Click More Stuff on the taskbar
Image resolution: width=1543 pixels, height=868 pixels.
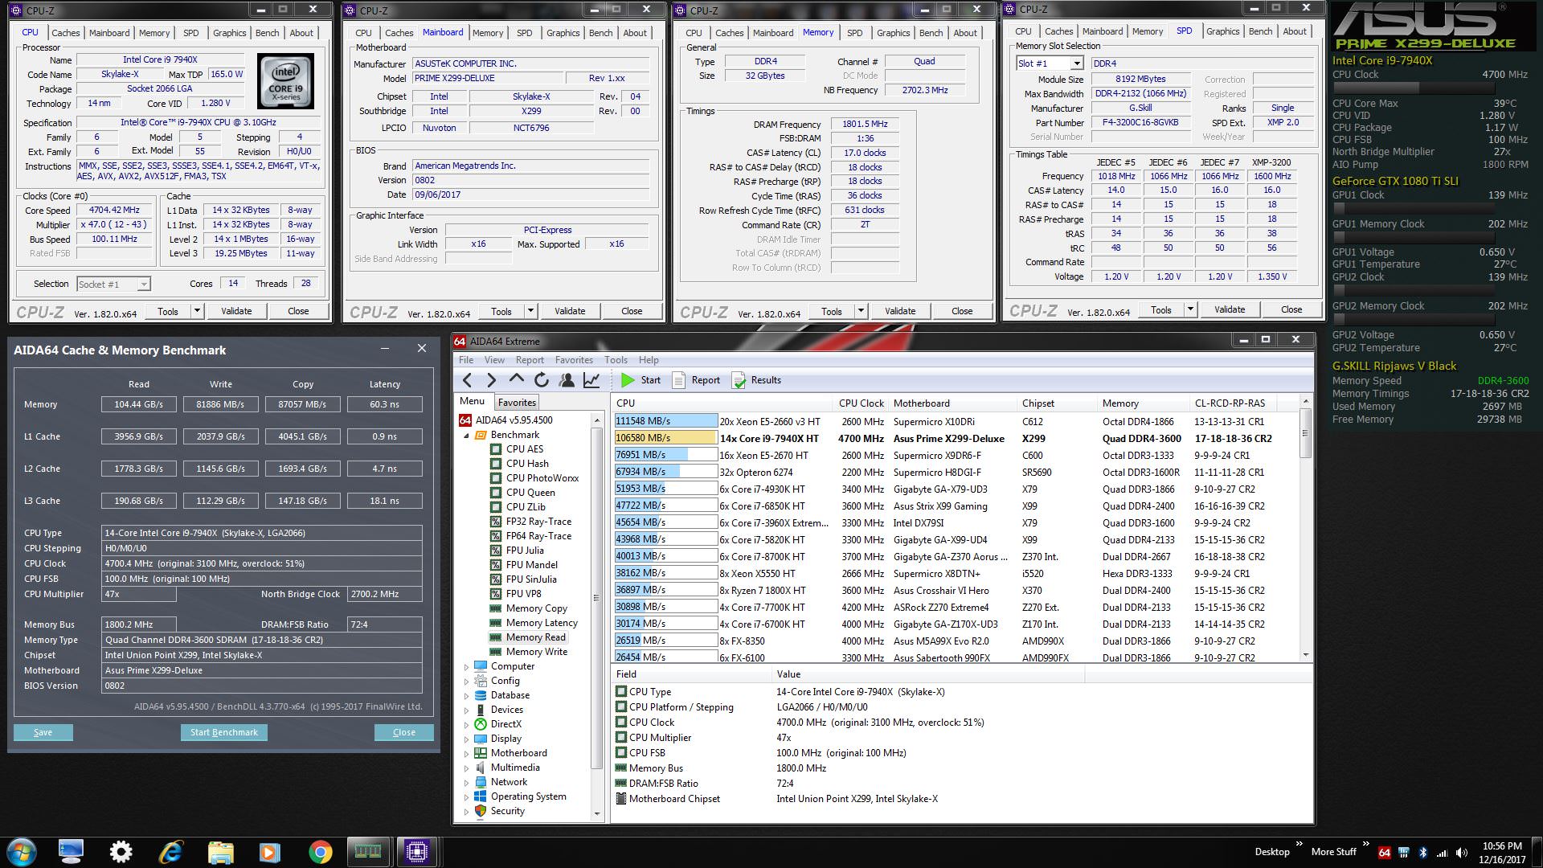pyautogui.click(x=1333, y=852)
